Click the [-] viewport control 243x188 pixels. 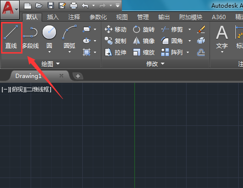point(5,89)
